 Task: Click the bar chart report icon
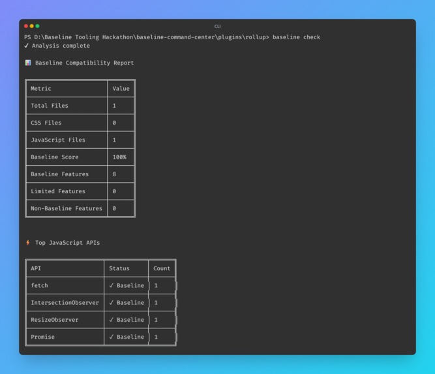[28, 63]
